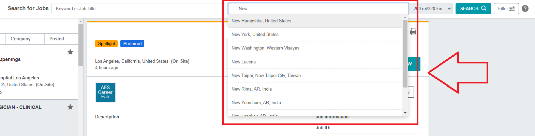Click the SEARCH button
The image size is (535, 136).
click(x=473, y=9)
